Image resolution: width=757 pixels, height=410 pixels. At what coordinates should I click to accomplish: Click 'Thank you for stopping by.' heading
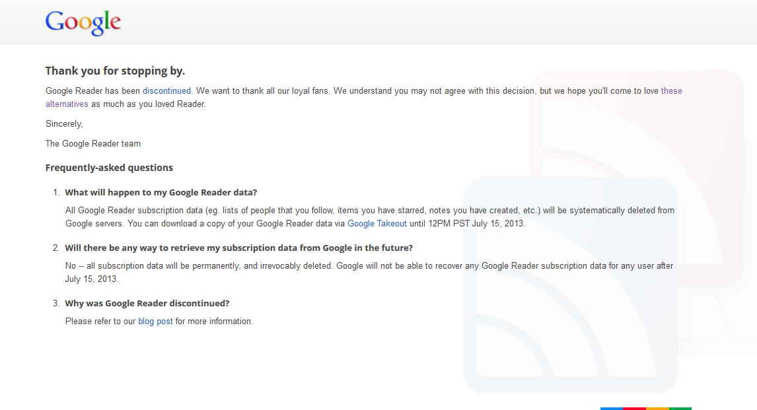[x=115, y=71]
